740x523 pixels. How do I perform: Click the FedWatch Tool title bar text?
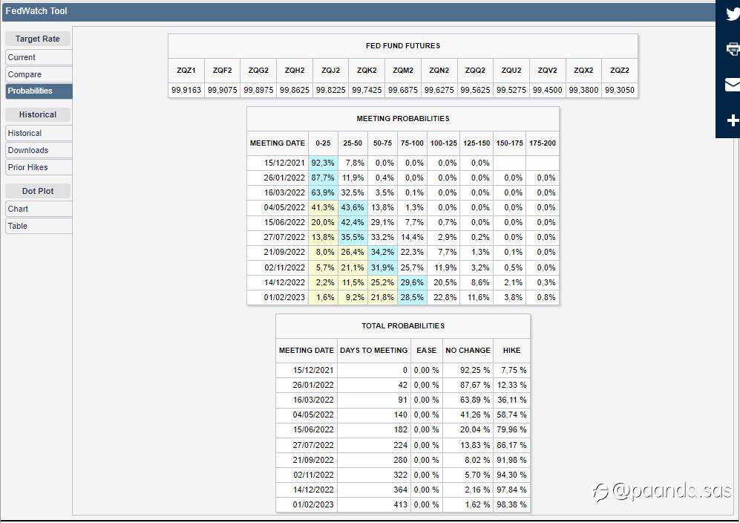tap(36, 11)
